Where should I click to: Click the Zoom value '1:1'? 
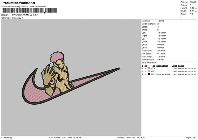coord(191,14)
